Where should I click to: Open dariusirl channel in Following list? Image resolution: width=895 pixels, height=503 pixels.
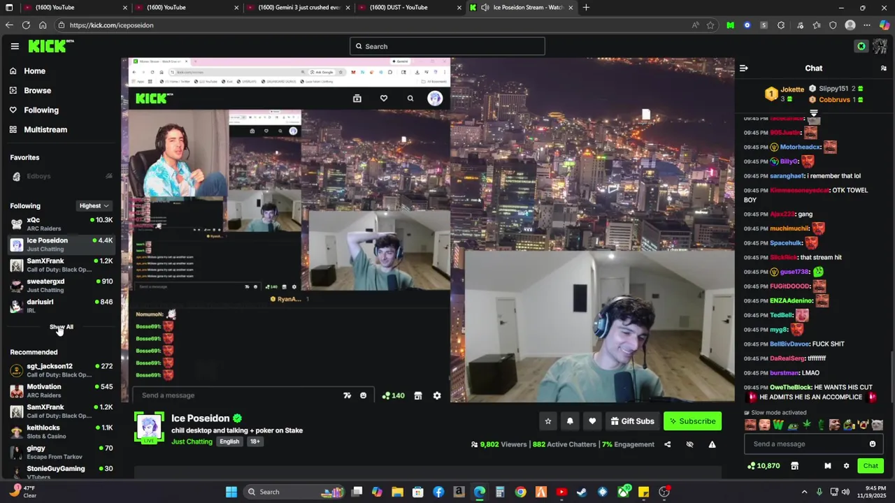62,305
